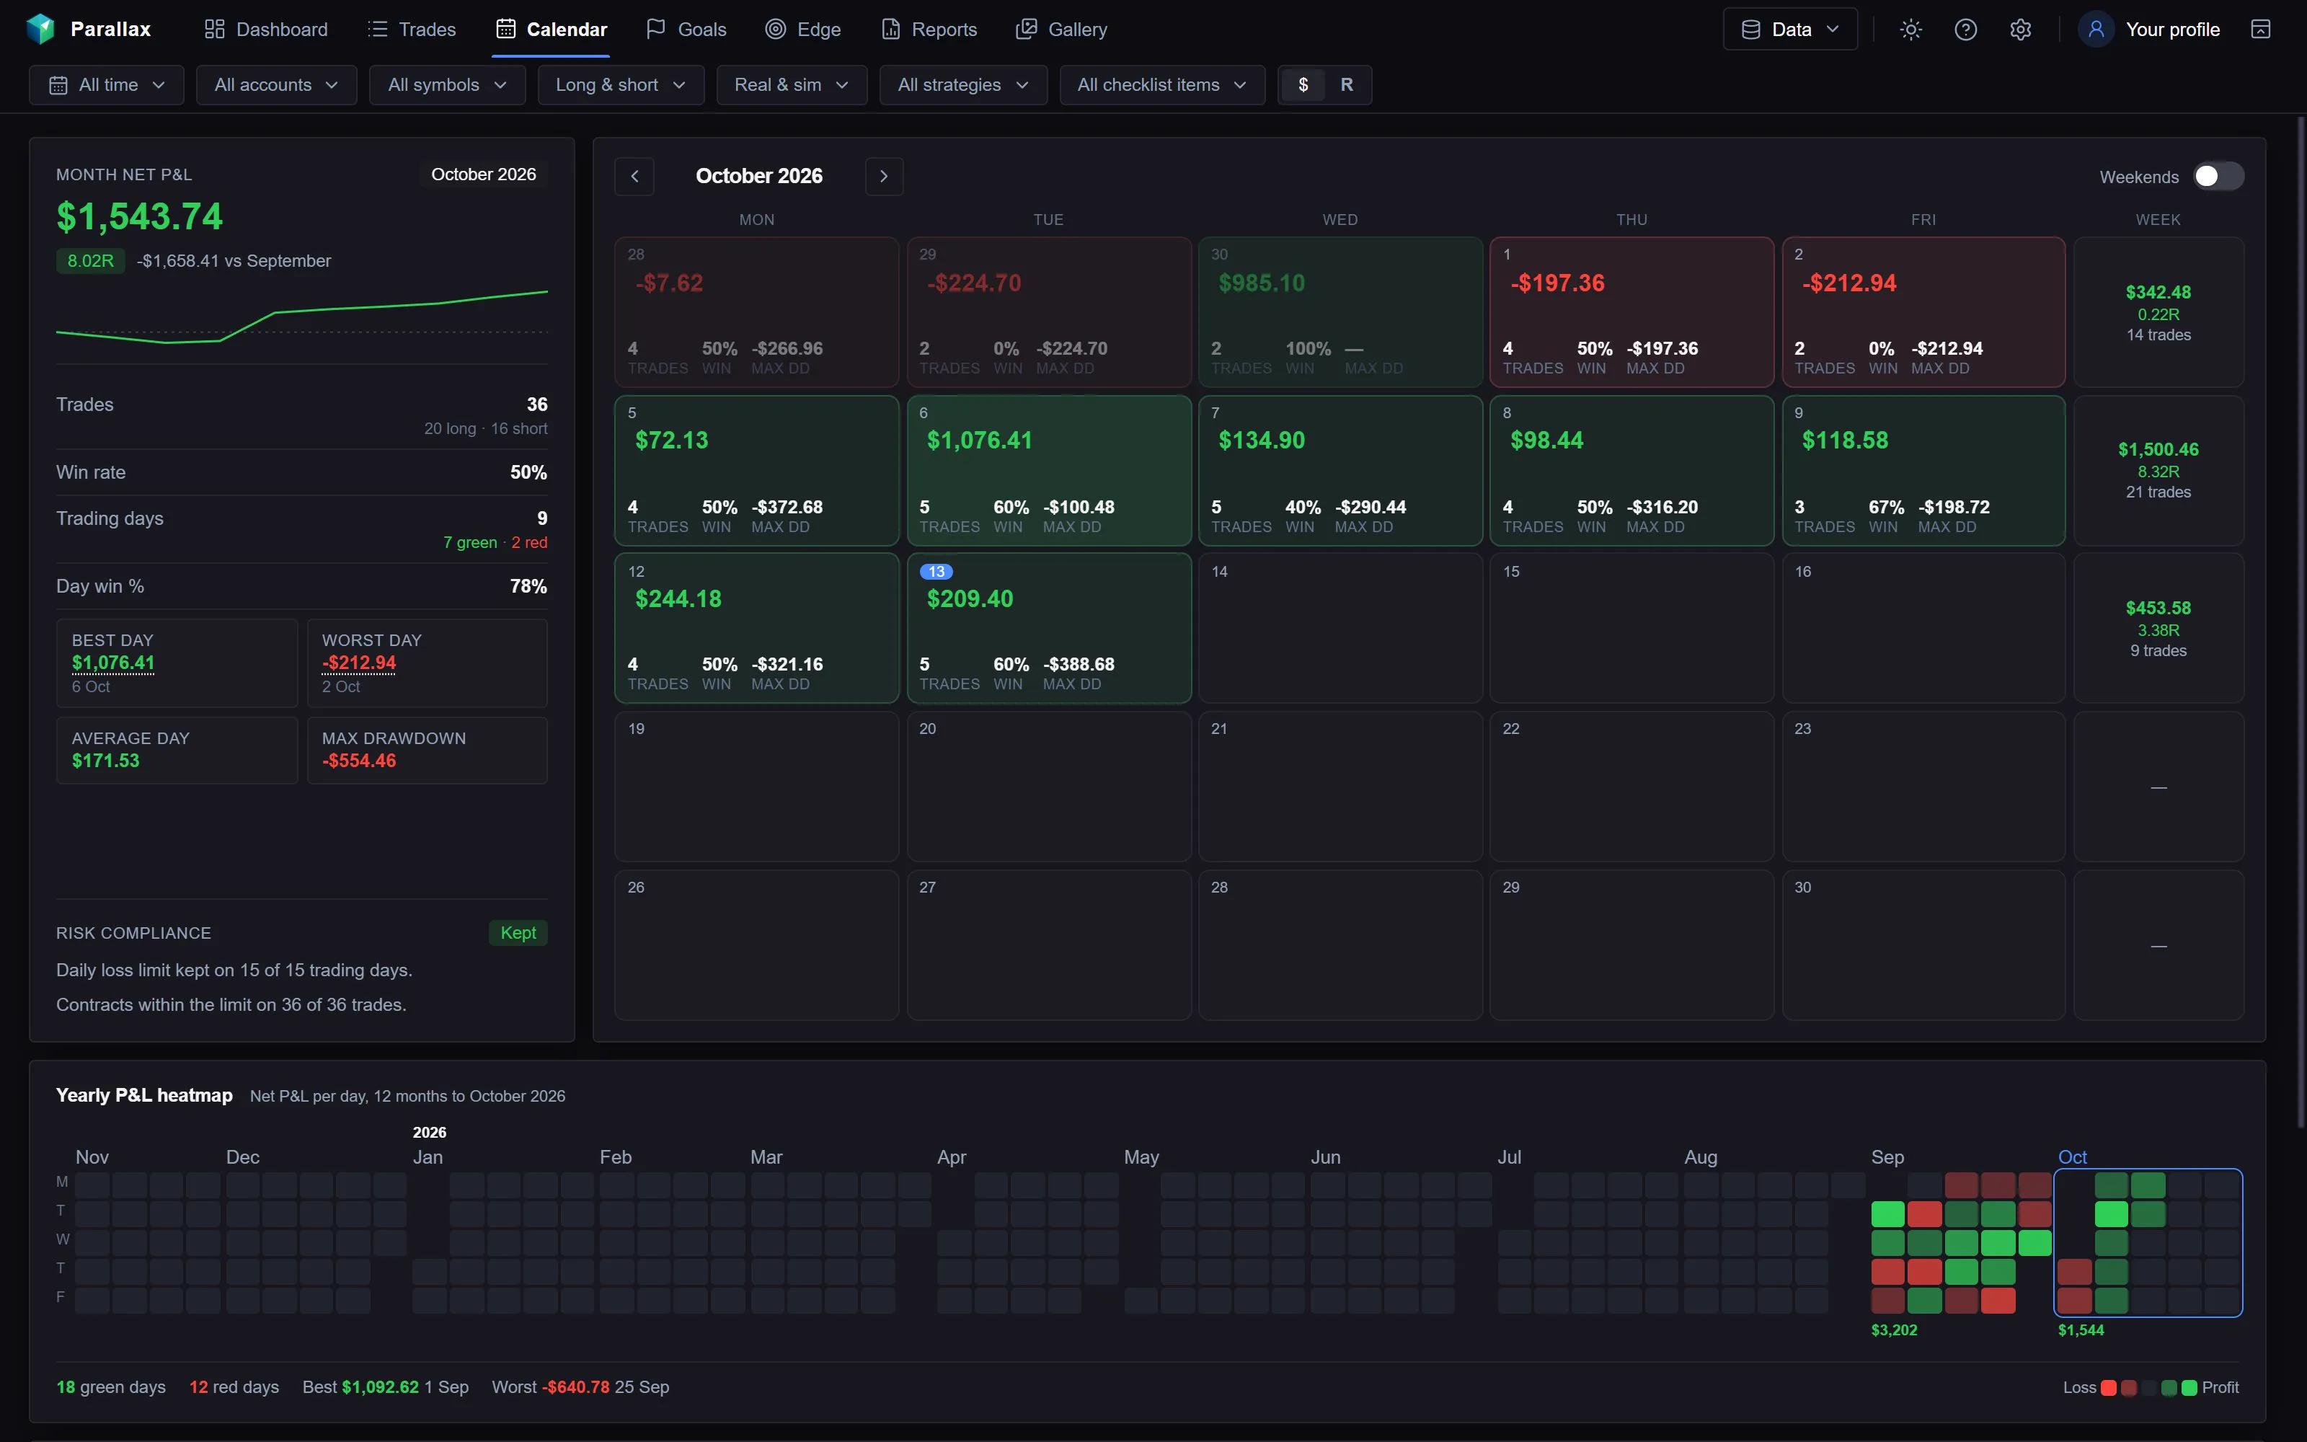Open the All accounts dropdown
The height and width of the screenshot is (1442, 2307).
click(276, 85)
